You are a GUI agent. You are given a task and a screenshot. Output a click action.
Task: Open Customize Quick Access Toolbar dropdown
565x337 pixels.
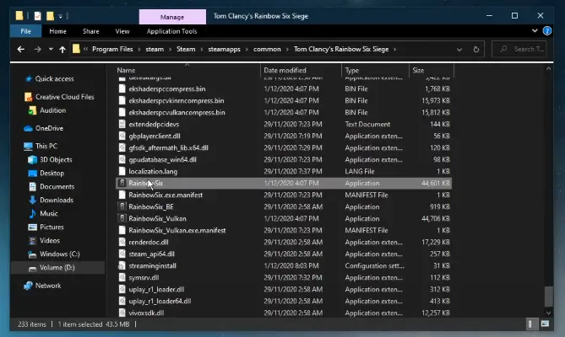tap(60, 16)
